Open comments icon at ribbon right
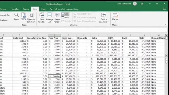The width and height of the screenshot is (169, 95). tap(165, 9)
